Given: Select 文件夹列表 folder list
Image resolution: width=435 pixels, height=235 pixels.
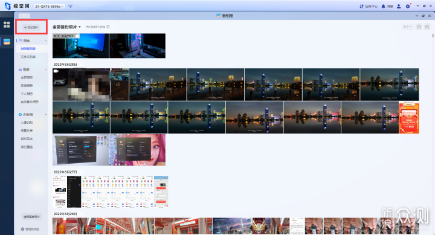Looking at the screenshot, I should 28,57.
